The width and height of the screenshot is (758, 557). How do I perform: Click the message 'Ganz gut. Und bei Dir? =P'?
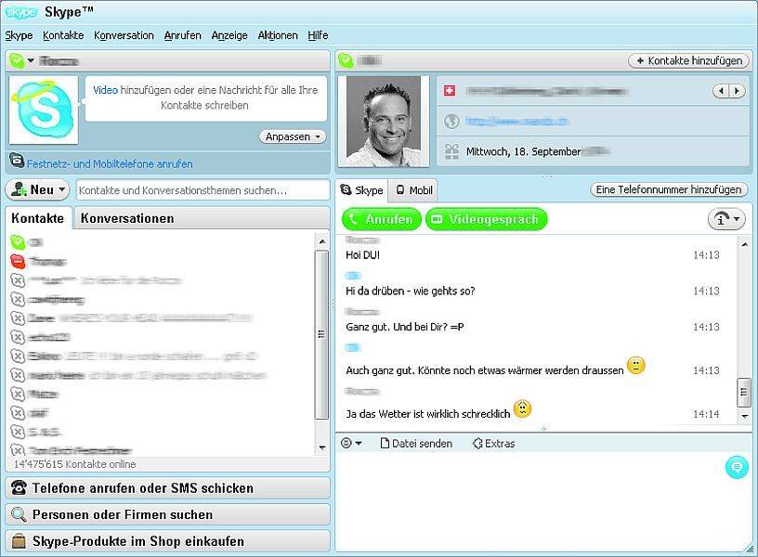405,327
